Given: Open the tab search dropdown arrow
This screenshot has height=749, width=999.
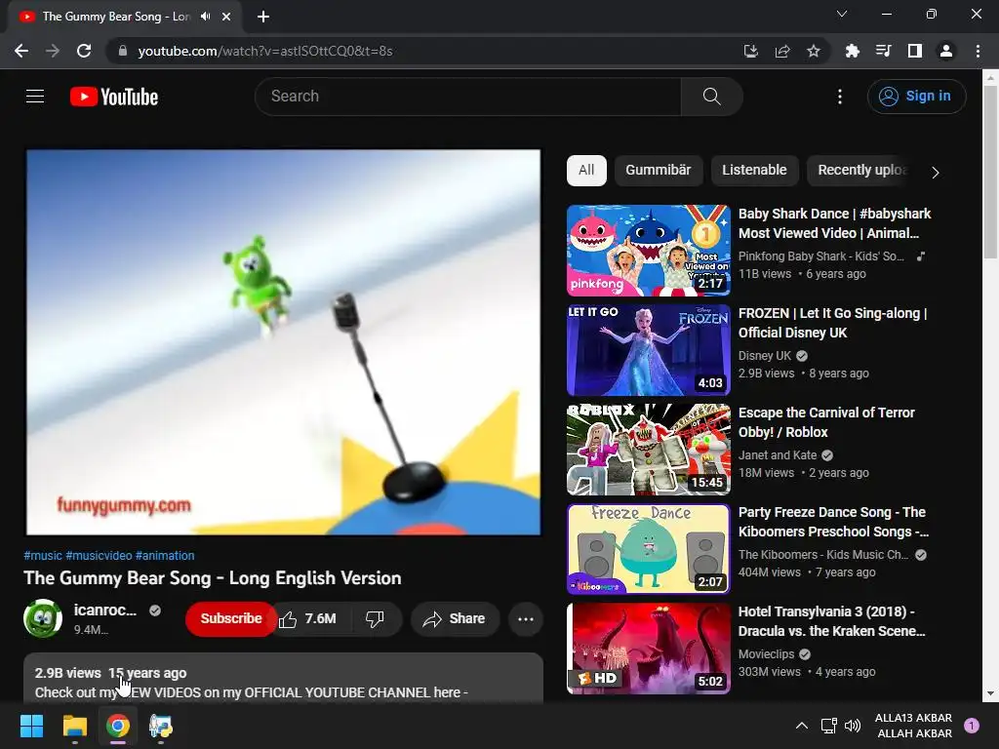Looking at the screenshot, I should (x=842, y=14).
